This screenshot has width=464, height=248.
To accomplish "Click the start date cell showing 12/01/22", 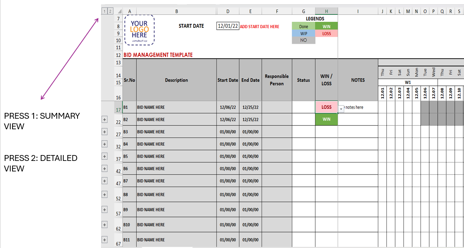I will pos(227,26).
